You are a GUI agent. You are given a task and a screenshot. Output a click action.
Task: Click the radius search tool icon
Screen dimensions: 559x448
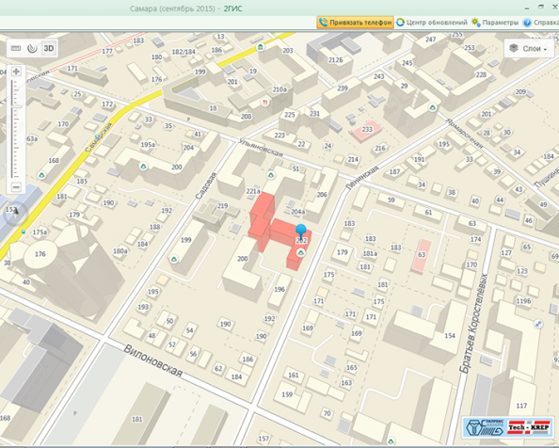pyautogui.click(x=32, y=48)
